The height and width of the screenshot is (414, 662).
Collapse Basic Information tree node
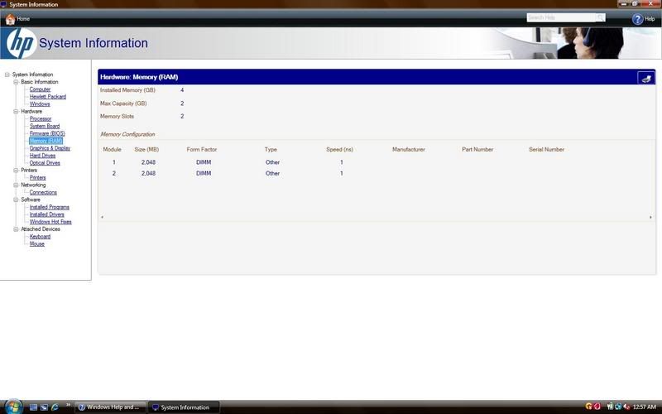click(x=16, y=82)
